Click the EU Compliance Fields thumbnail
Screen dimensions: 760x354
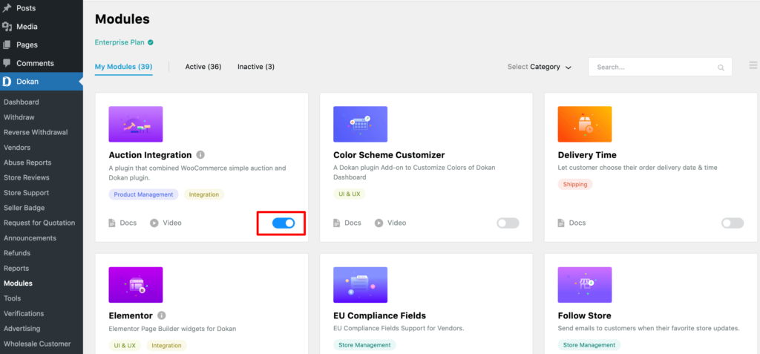(x=360, y=285)
